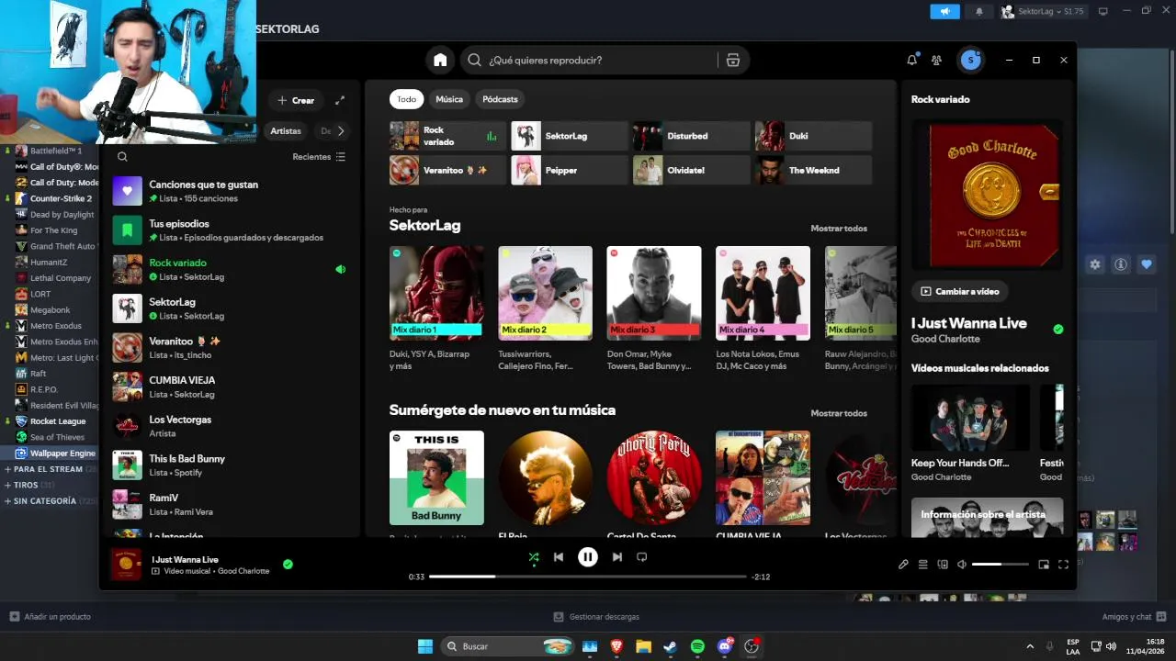Toggle saved check for I Just Wanna Live in bottom bar

click(288, 565)
